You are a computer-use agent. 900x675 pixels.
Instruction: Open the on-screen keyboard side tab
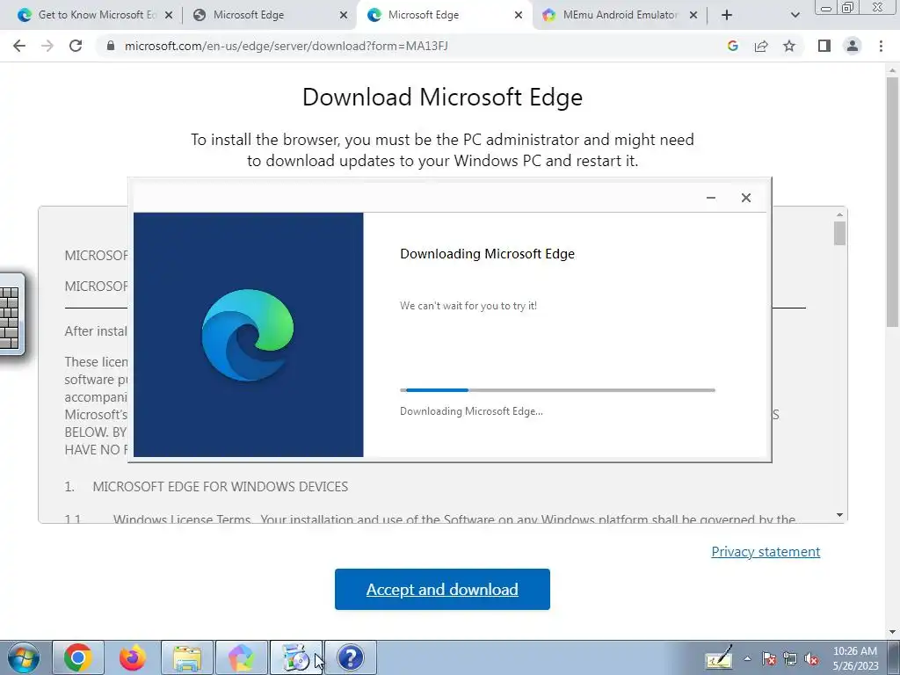[11, 315]
